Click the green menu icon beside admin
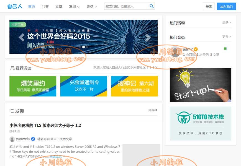 point(225,48)
